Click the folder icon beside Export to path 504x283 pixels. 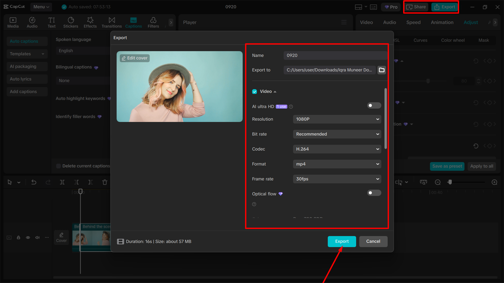point(382,70)
